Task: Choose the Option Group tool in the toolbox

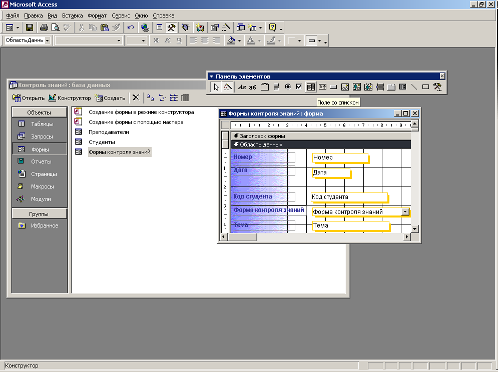Action: [265, 87]
